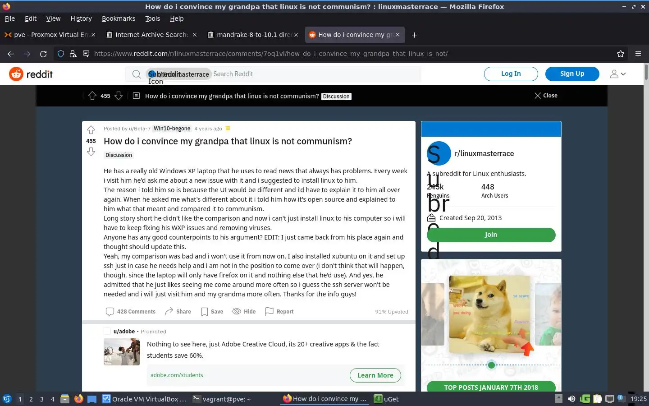The width and height of the screenshot is (649, 406).
Task: Open the Help menu
Action: click(x=177, y=18)
